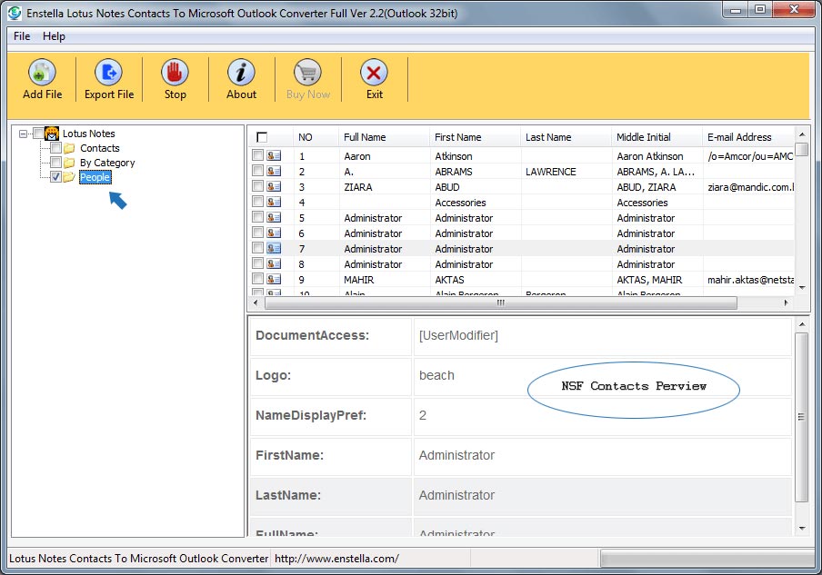Toggle the select-all checkbox in table header
822x575 pixels.
(262, 137)
